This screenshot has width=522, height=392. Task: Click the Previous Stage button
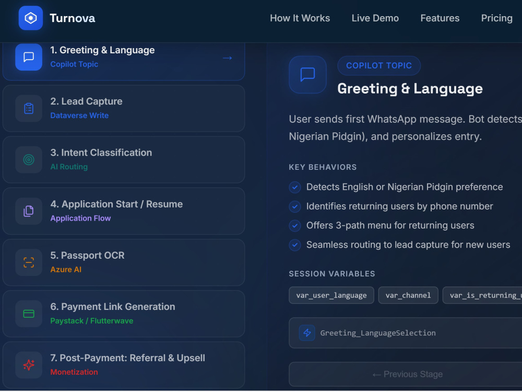click(x=407, y=374)
